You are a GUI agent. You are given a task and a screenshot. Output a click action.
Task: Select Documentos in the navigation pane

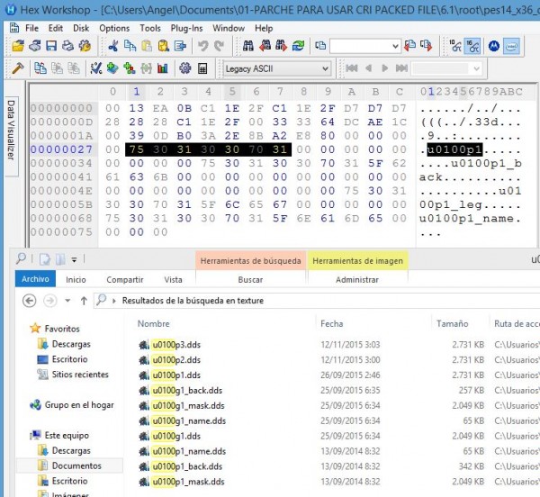coord(76,465)
